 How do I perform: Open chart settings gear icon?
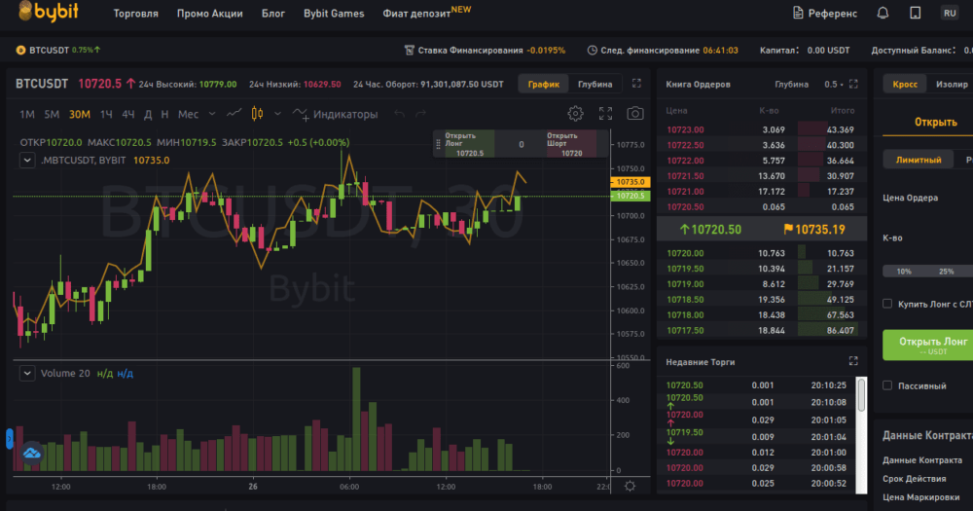pos(575,114)
